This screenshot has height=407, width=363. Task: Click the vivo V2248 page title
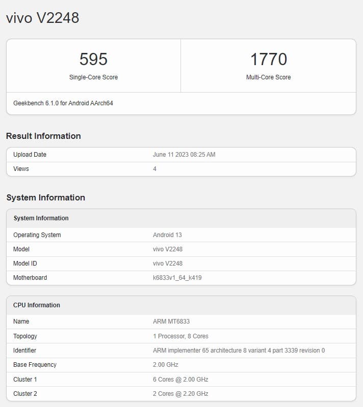pos(43,18)
